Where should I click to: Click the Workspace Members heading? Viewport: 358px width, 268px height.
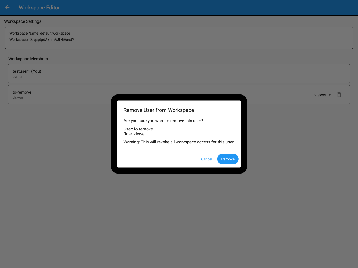(28, 59)
